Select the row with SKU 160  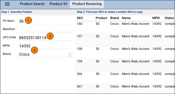[x=125, y=27]
